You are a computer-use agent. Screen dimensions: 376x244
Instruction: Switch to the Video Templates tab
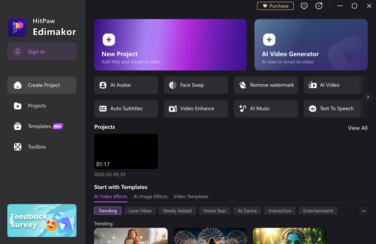(x=191, y=197)
